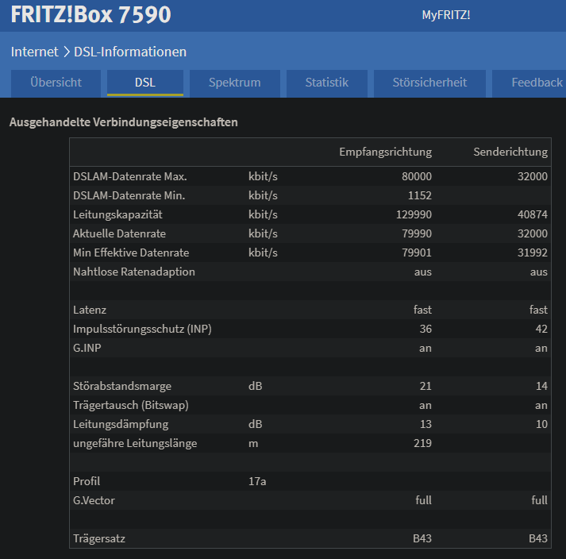566x559 pixels.
Task: Select the Impulsstörungsschutz (INP) label
Action: (142, 329)
